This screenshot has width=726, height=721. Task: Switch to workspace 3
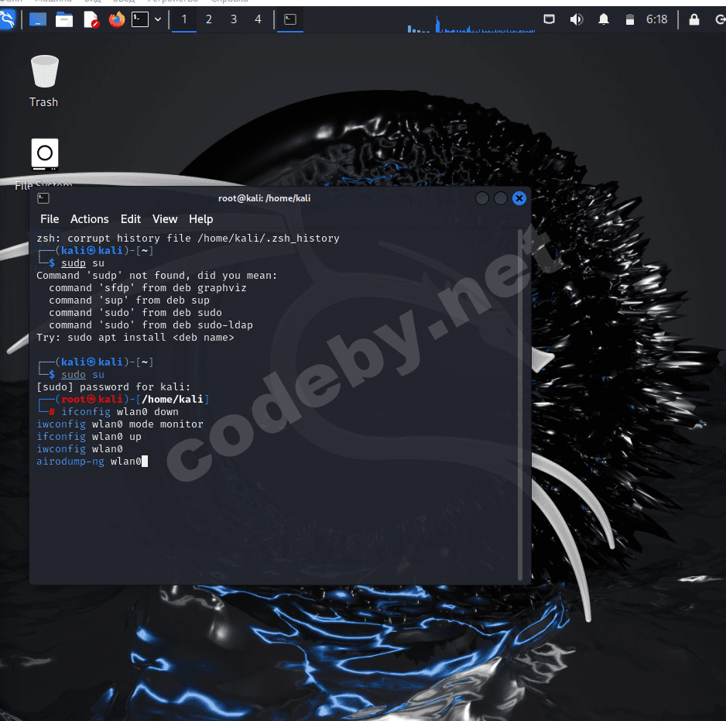(x=234, y=19)
